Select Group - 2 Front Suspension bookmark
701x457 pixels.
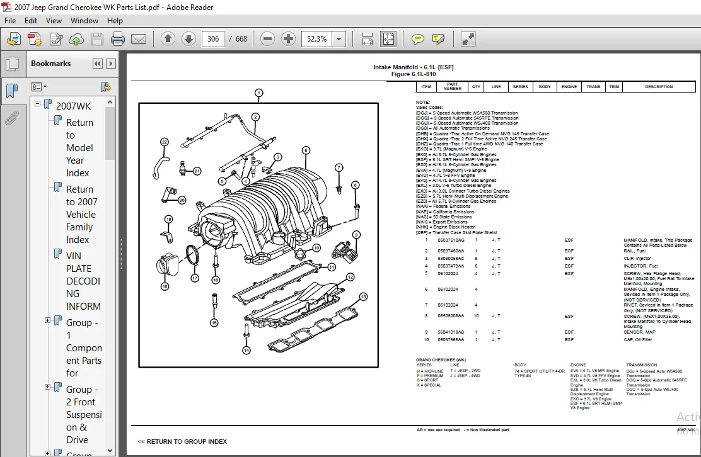(84, 415)
